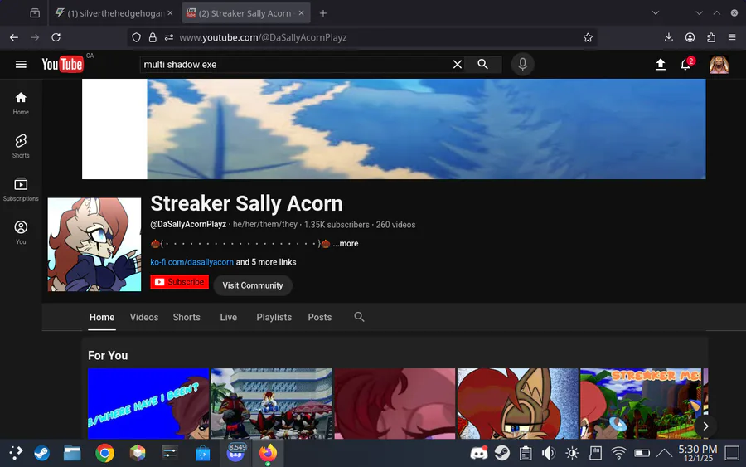The image size is (746, 467).
Task: Subscribe to Streaker Sally Acorn
Action: (179, 282)
